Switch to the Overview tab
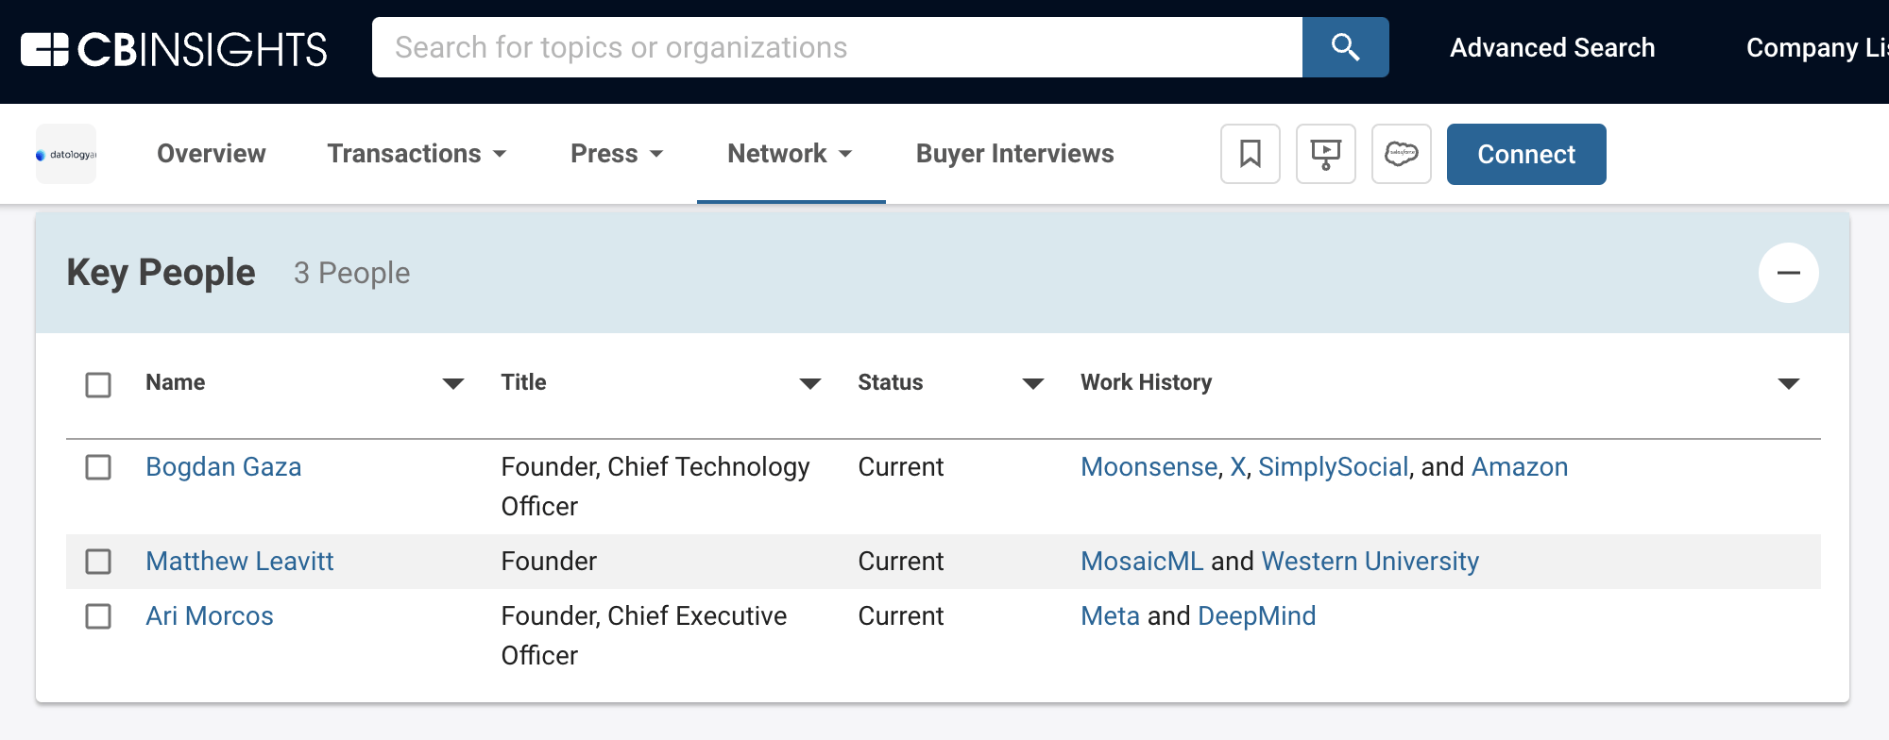Viewport: 1889px width, 740px height. point(212,154)
